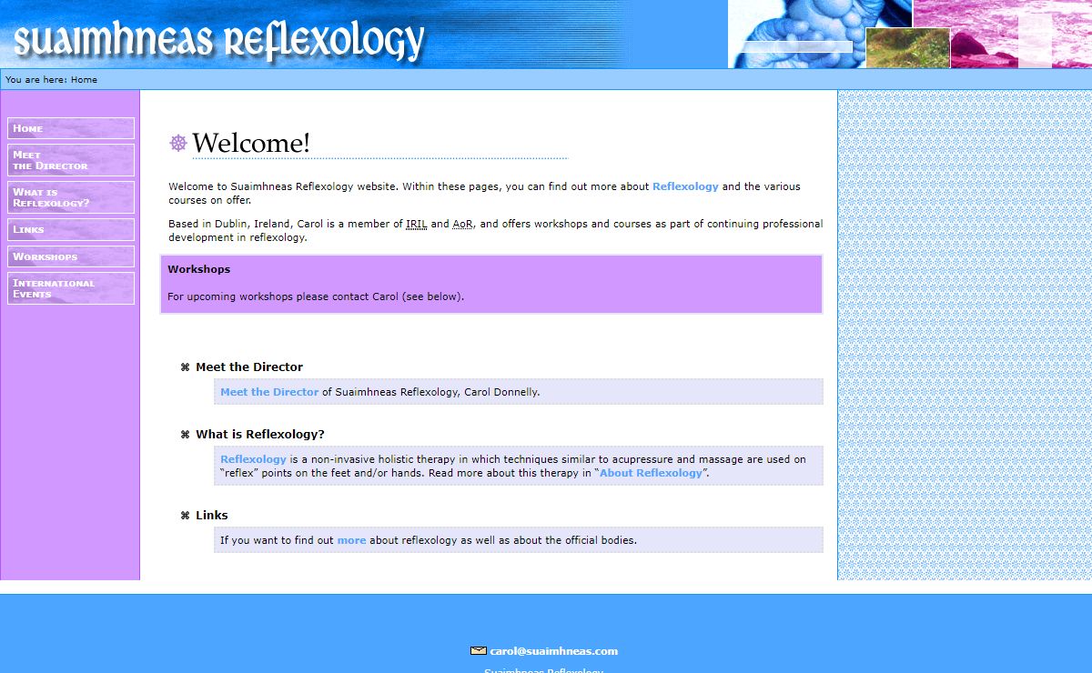Click the Workshops heading in purple box
The image size is (1092, 673).
click(198, 269)
